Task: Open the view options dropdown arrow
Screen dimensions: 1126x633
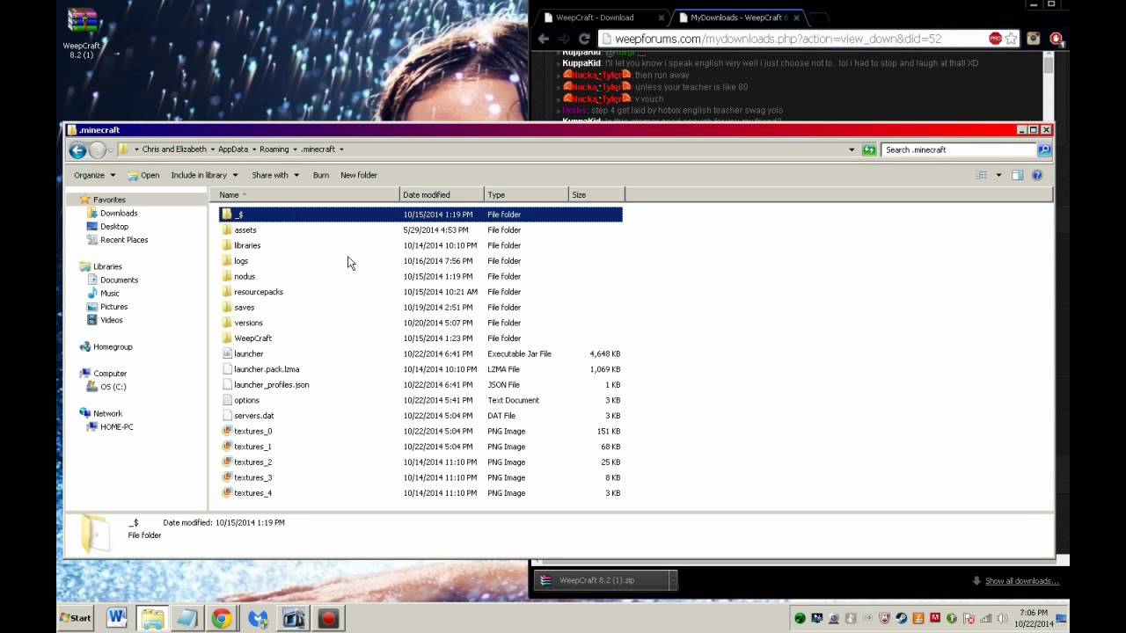Action: click(x=998, y=175)
